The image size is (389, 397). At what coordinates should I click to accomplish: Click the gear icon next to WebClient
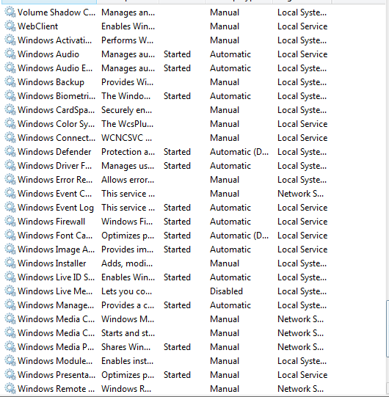pos(10,26)
